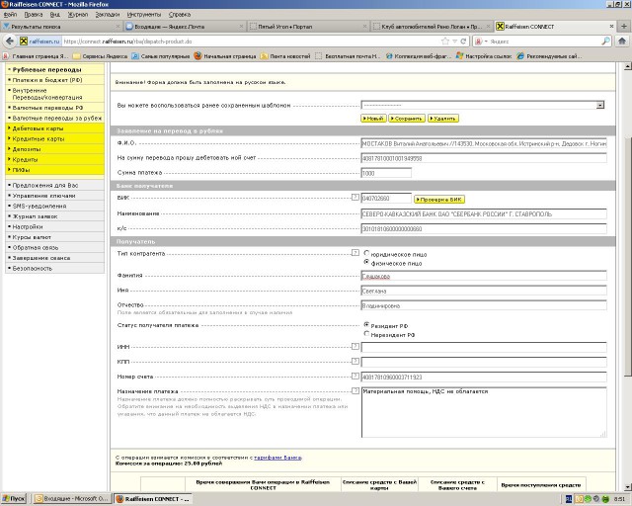The height and width of the screenshot is (506, 632).
Task: Open the address bar history dropdown arrow
Action: [x=454, y=42]
